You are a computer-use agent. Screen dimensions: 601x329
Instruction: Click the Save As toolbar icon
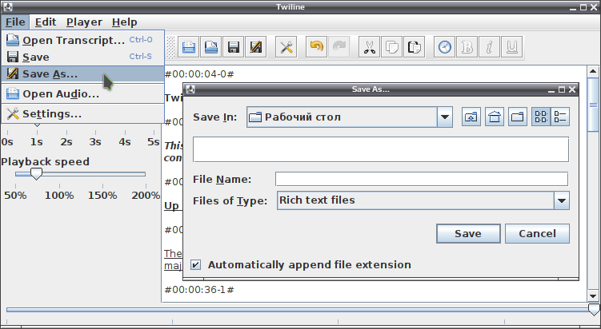pos(255,47)
